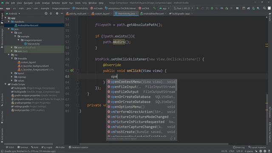Viewport: 272px width, 153px height.
Task: Expand the mipmap folder node
Action: click(12, 77)
